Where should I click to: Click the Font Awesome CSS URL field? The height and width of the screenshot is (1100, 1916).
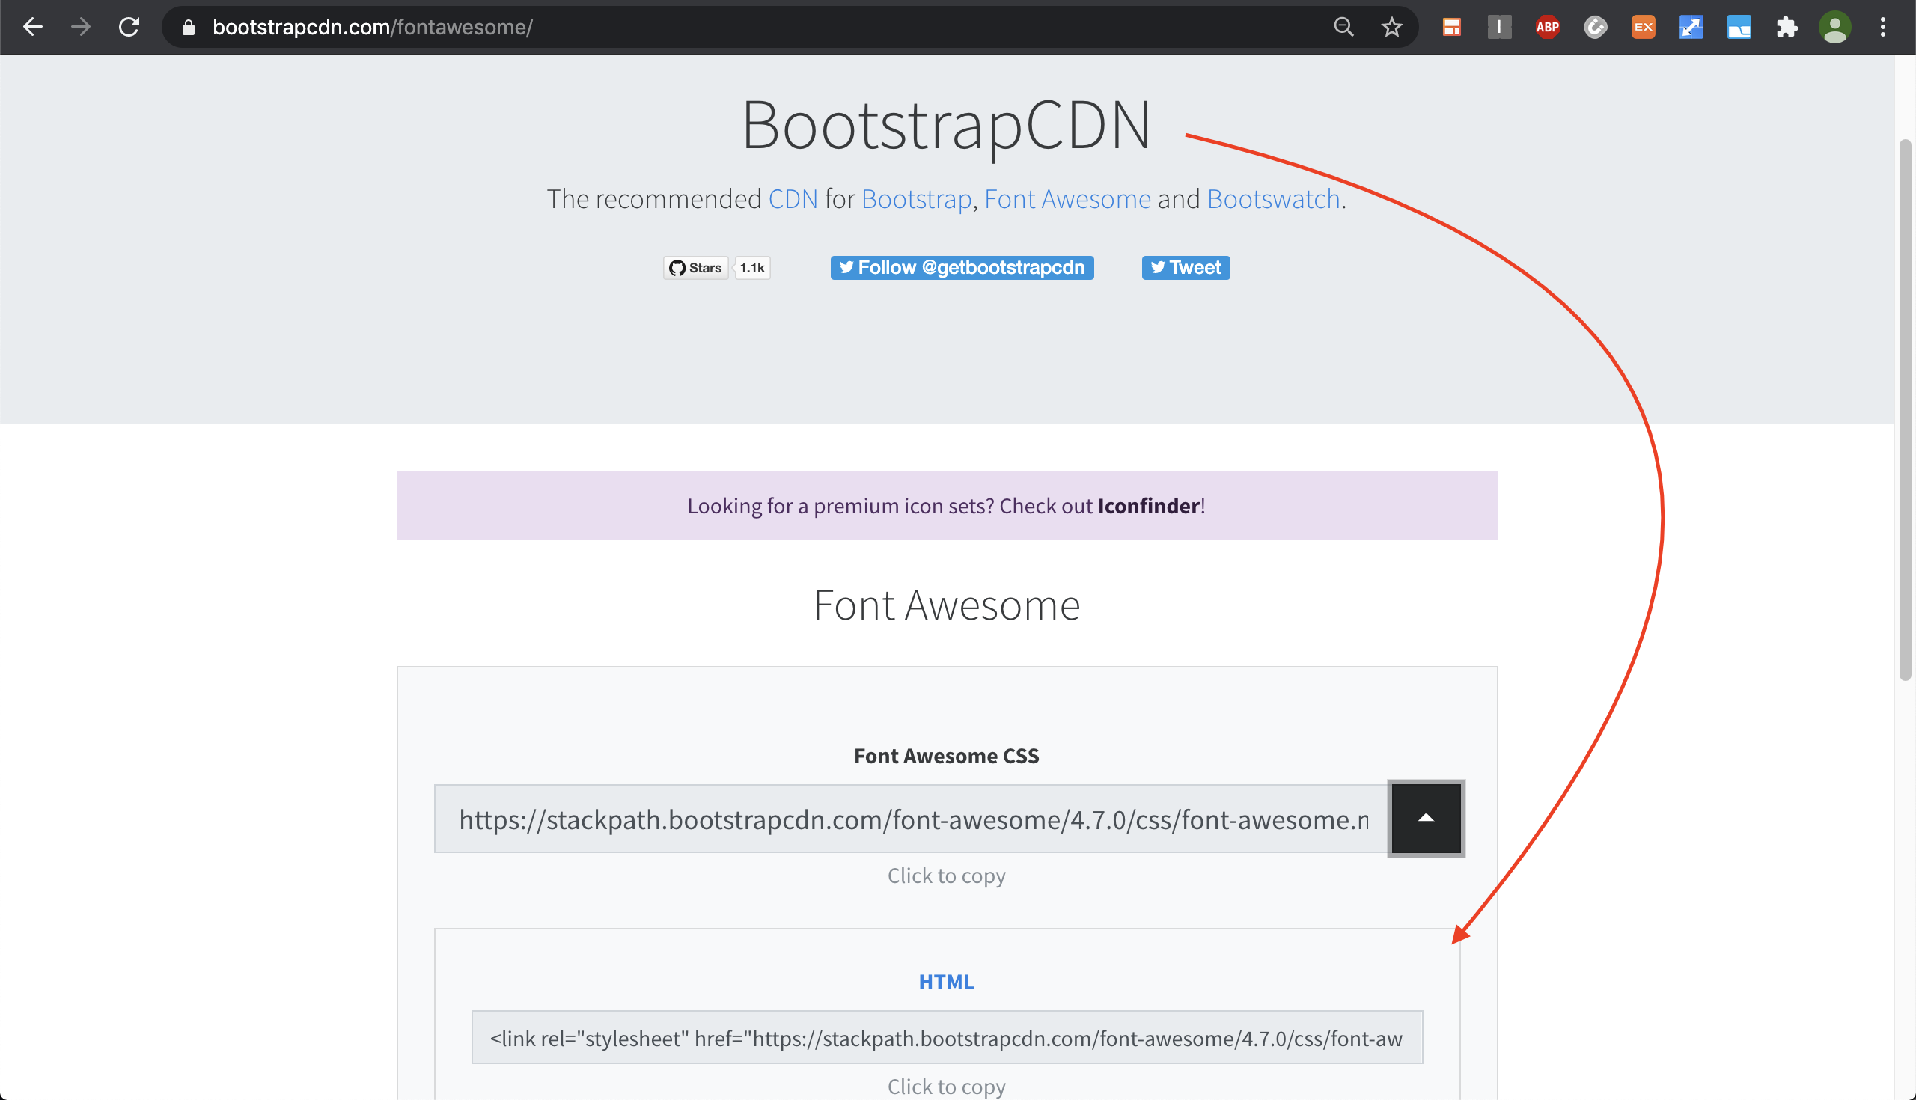pyautogui.click(x=910, y=819)
